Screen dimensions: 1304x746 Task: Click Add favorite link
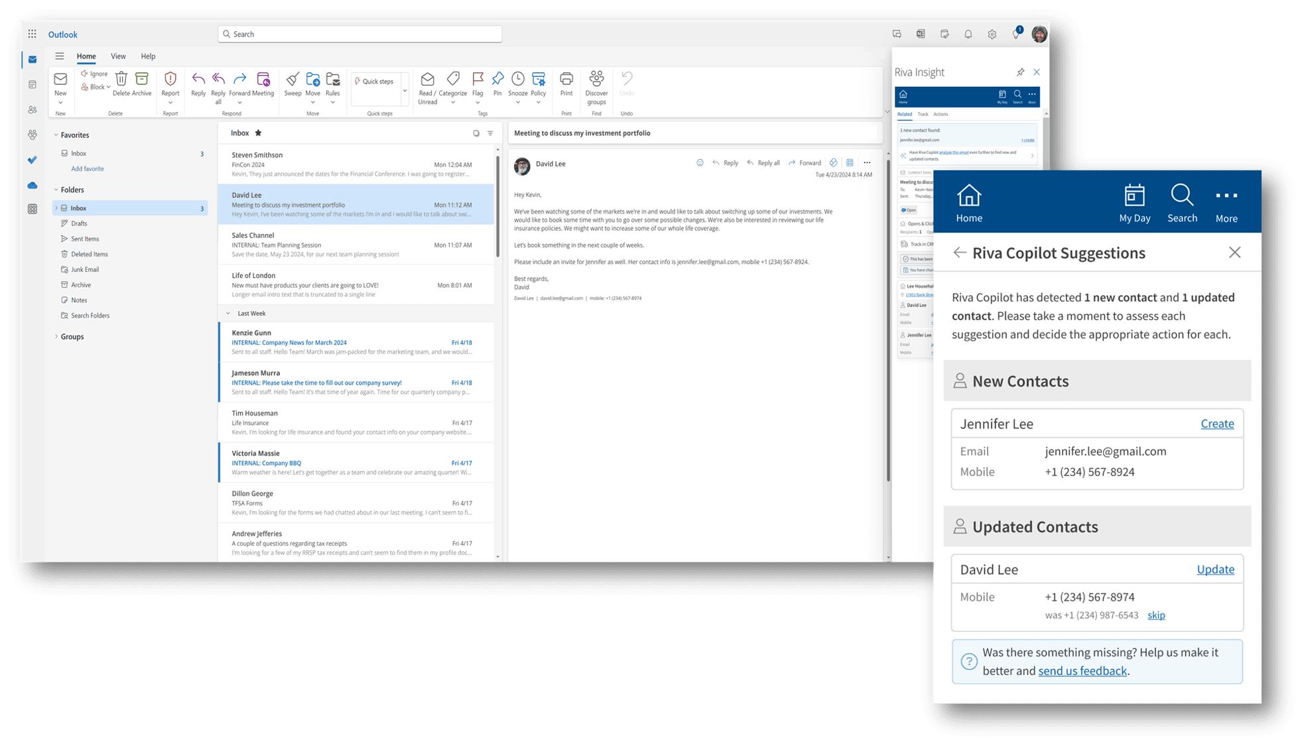[88, 169]
